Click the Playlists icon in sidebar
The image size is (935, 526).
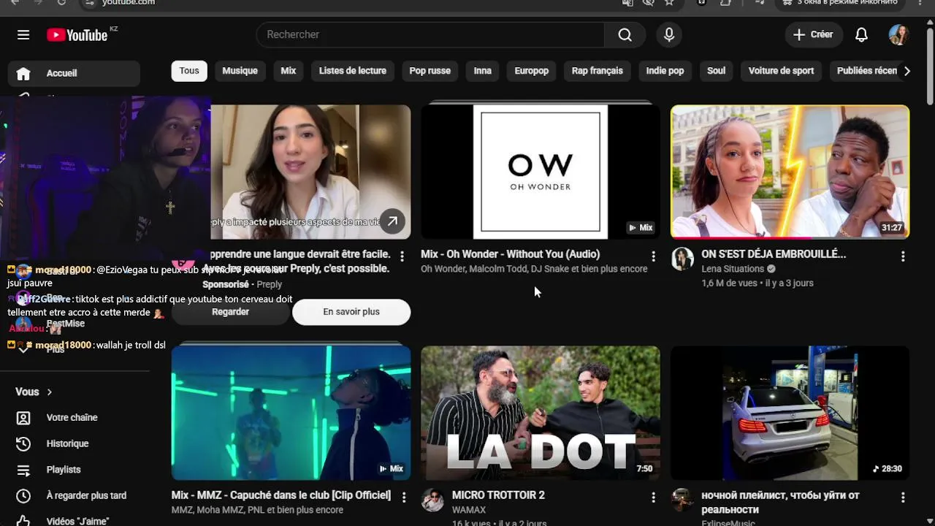pos(23,470)
